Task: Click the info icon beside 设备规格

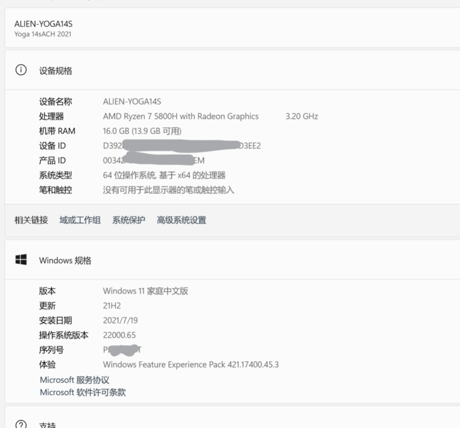Action: point(21,70)
